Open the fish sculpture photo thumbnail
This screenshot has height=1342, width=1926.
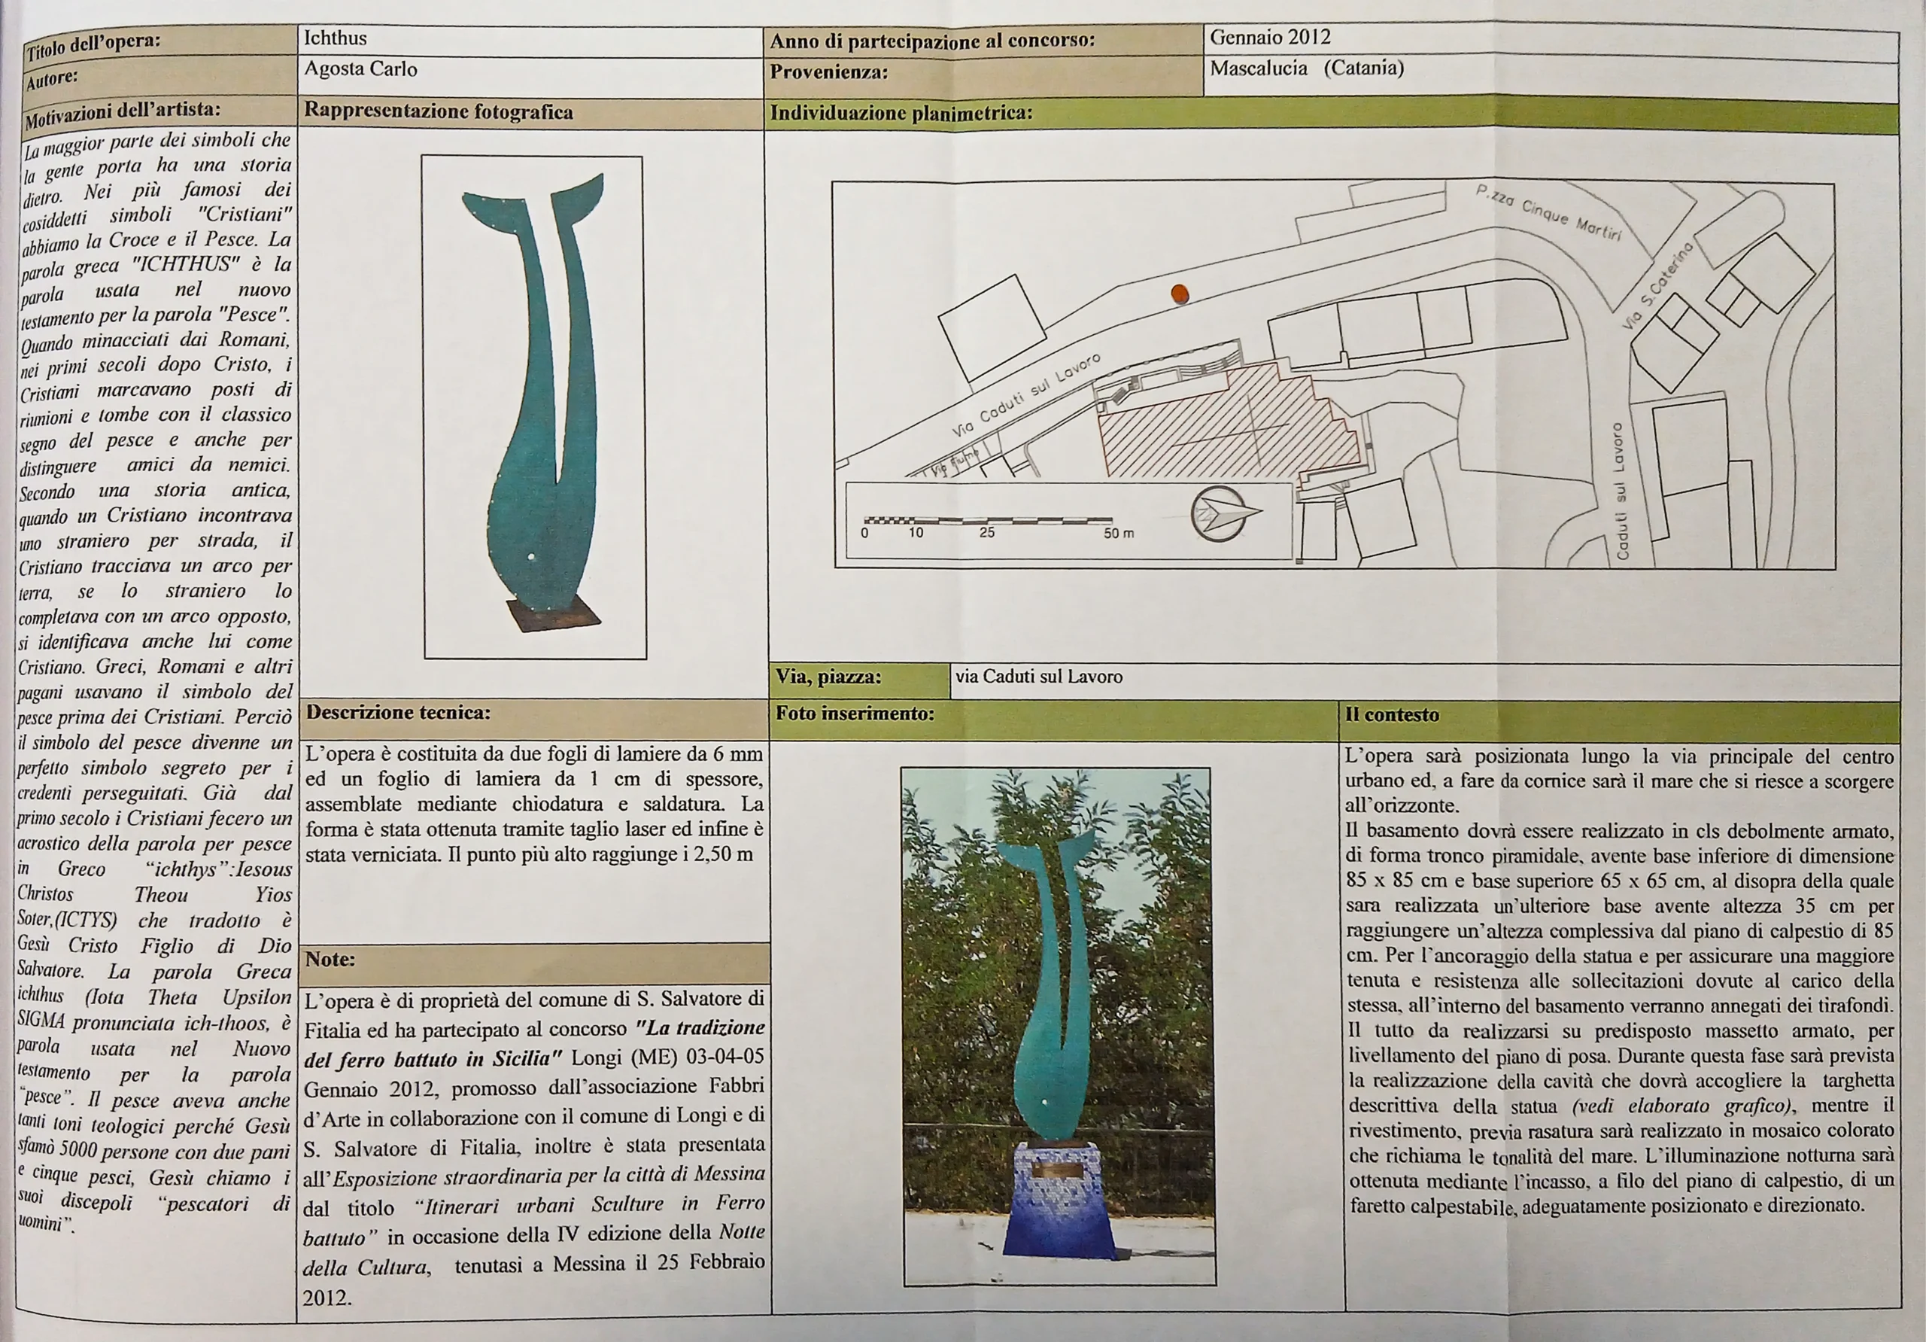[x=534, y=407]
